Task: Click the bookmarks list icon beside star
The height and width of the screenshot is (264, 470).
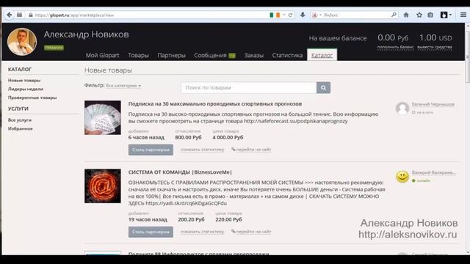Action: point(430,15)
